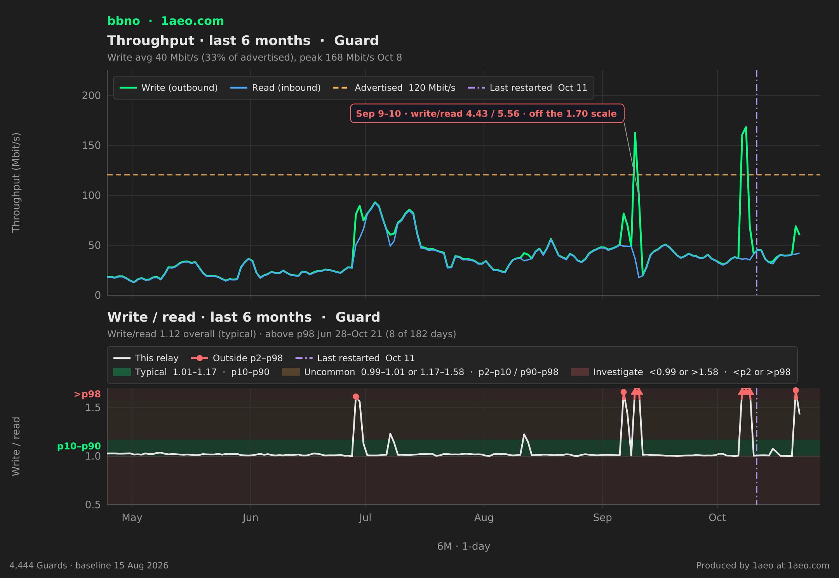Click the brown Uncommon legend swatch
The height and width of the screenshot is (578, 839).
pos(291,372)
